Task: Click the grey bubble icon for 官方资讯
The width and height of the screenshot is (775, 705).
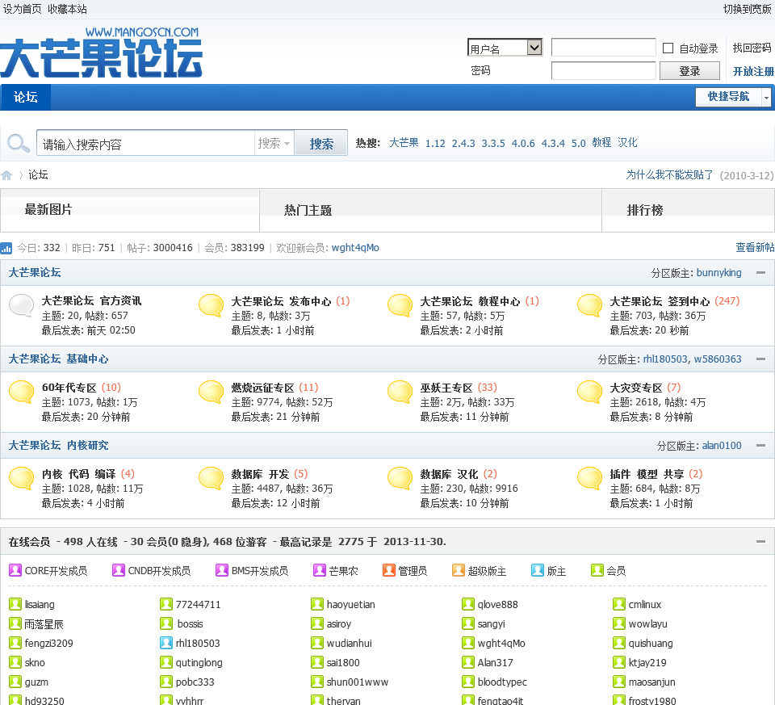Action: pyautogui.click(x=22, y=305)
